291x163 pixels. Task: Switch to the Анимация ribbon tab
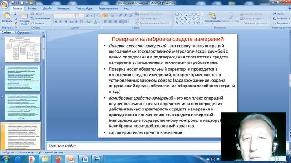click(63, 8)
